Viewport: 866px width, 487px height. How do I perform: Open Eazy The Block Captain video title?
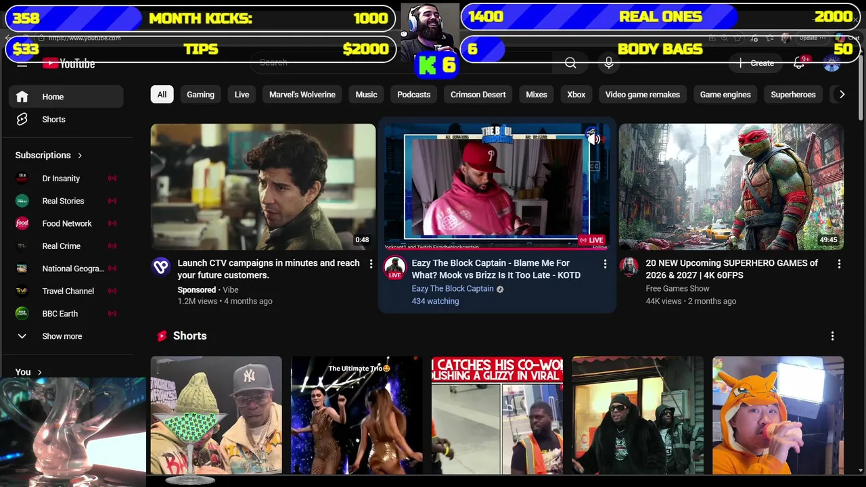pyautogui.click(x=496, y=269)
